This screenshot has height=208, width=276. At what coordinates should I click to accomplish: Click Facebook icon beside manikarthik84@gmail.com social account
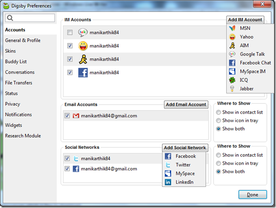click(x=76, y=169)
